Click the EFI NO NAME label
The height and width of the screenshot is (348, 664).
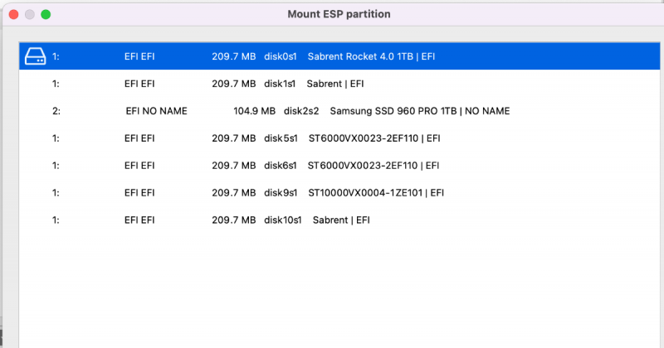[156, 111]
